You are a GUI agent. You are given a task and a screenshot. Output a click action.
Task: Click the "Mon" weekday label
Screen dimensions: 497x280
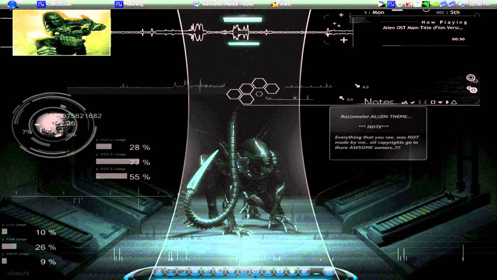378,12
